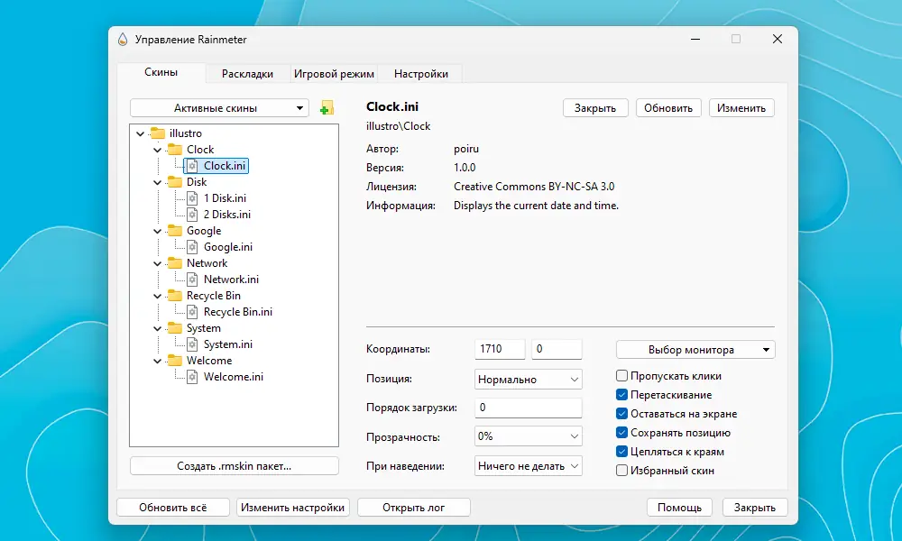Collapse the Welcome folder arrow
The height and width of the screenshot is (541, 902).
tap(158, 361)
